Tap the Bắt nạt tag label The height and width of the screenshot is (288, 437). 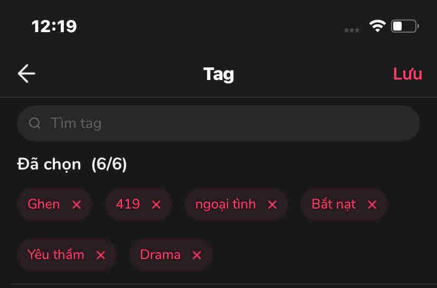click(x=334, y=204)
